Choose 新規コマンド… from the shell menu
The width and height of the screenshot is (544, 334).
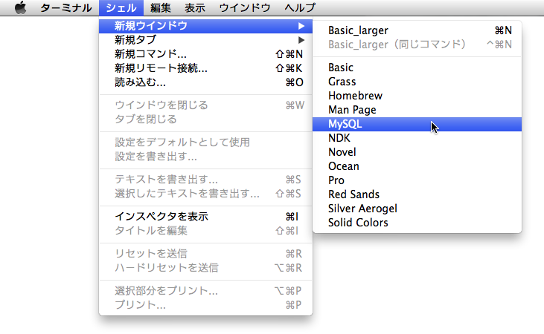click(x=205, y=54)
